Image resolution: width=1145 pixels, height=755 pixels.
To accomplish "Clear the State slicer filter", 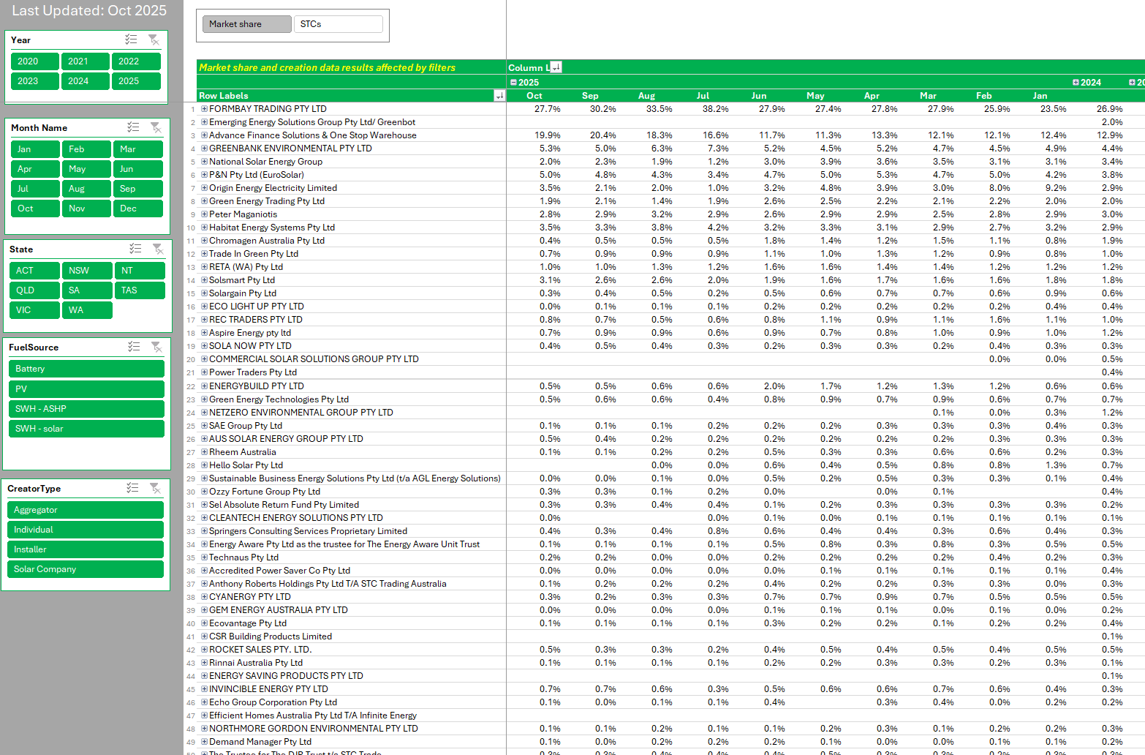I will pyautogui.click(x=158, y=249).
